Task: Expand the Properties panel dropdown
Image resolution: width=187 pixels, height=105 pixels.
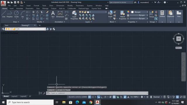Action: (132, 22)
